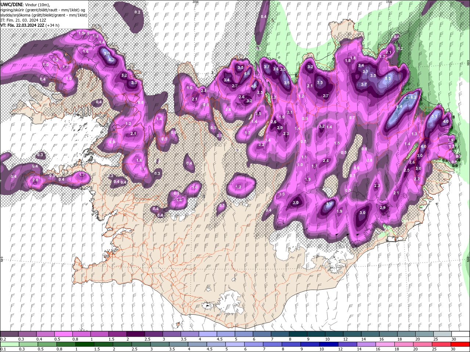Click the 30 label in the lower legend
Screen dimensions: 470x352
(453, 349)
